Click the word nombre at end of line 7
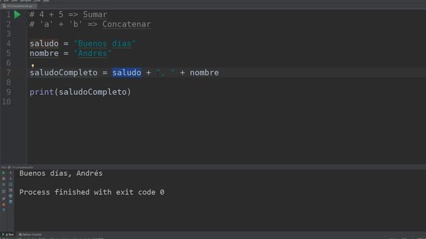 [204, 72]
